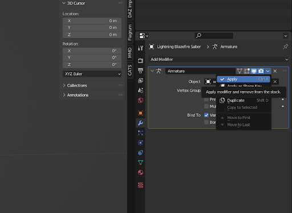The width and height of the screenshot is (292, 213).
Task: Toggle the Armature modifier render camera icon
Action: (261, 71)
